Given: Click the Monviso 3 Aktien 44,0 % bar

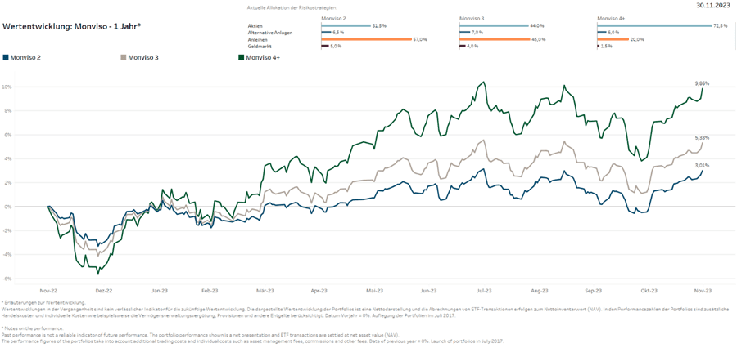Looking at the screenshot, I should click(494, 26).
